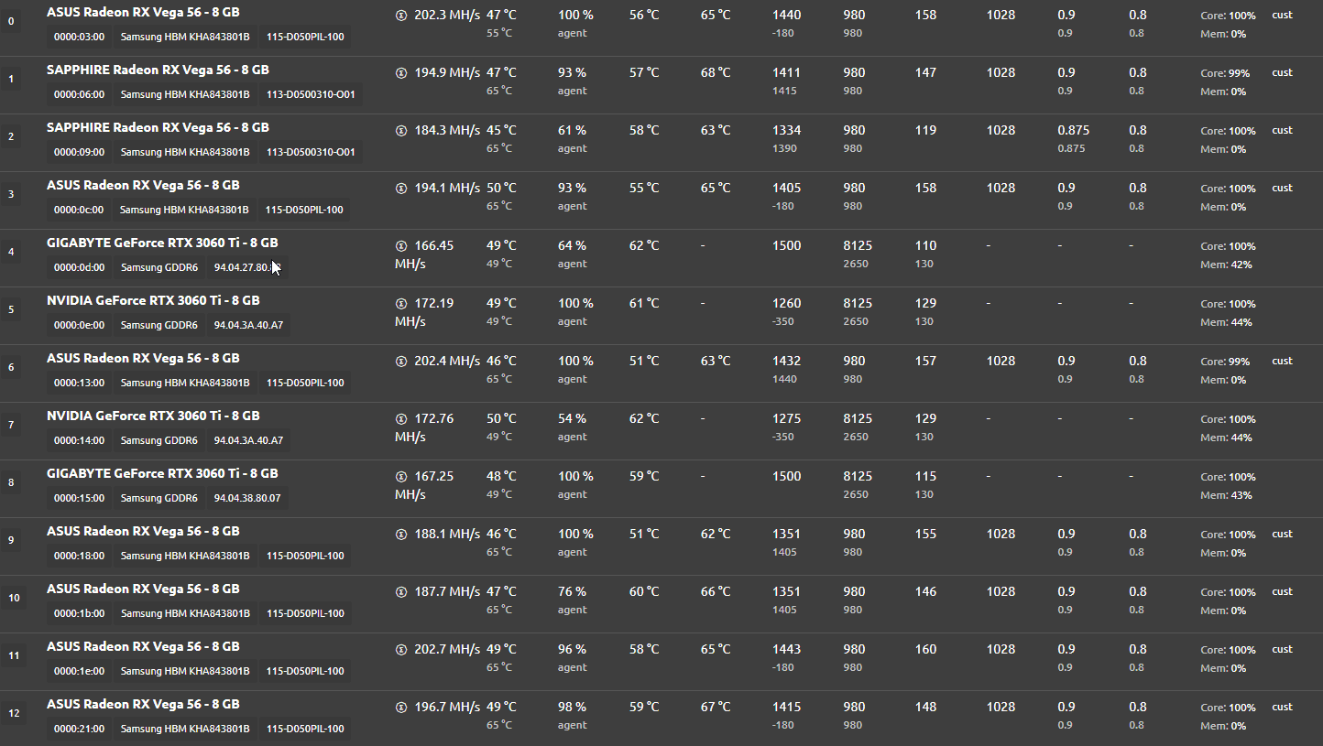Click the coin icon next to 188.1 MH/s
Screen dimensions: 1323x746
click(x=401, y=535)
